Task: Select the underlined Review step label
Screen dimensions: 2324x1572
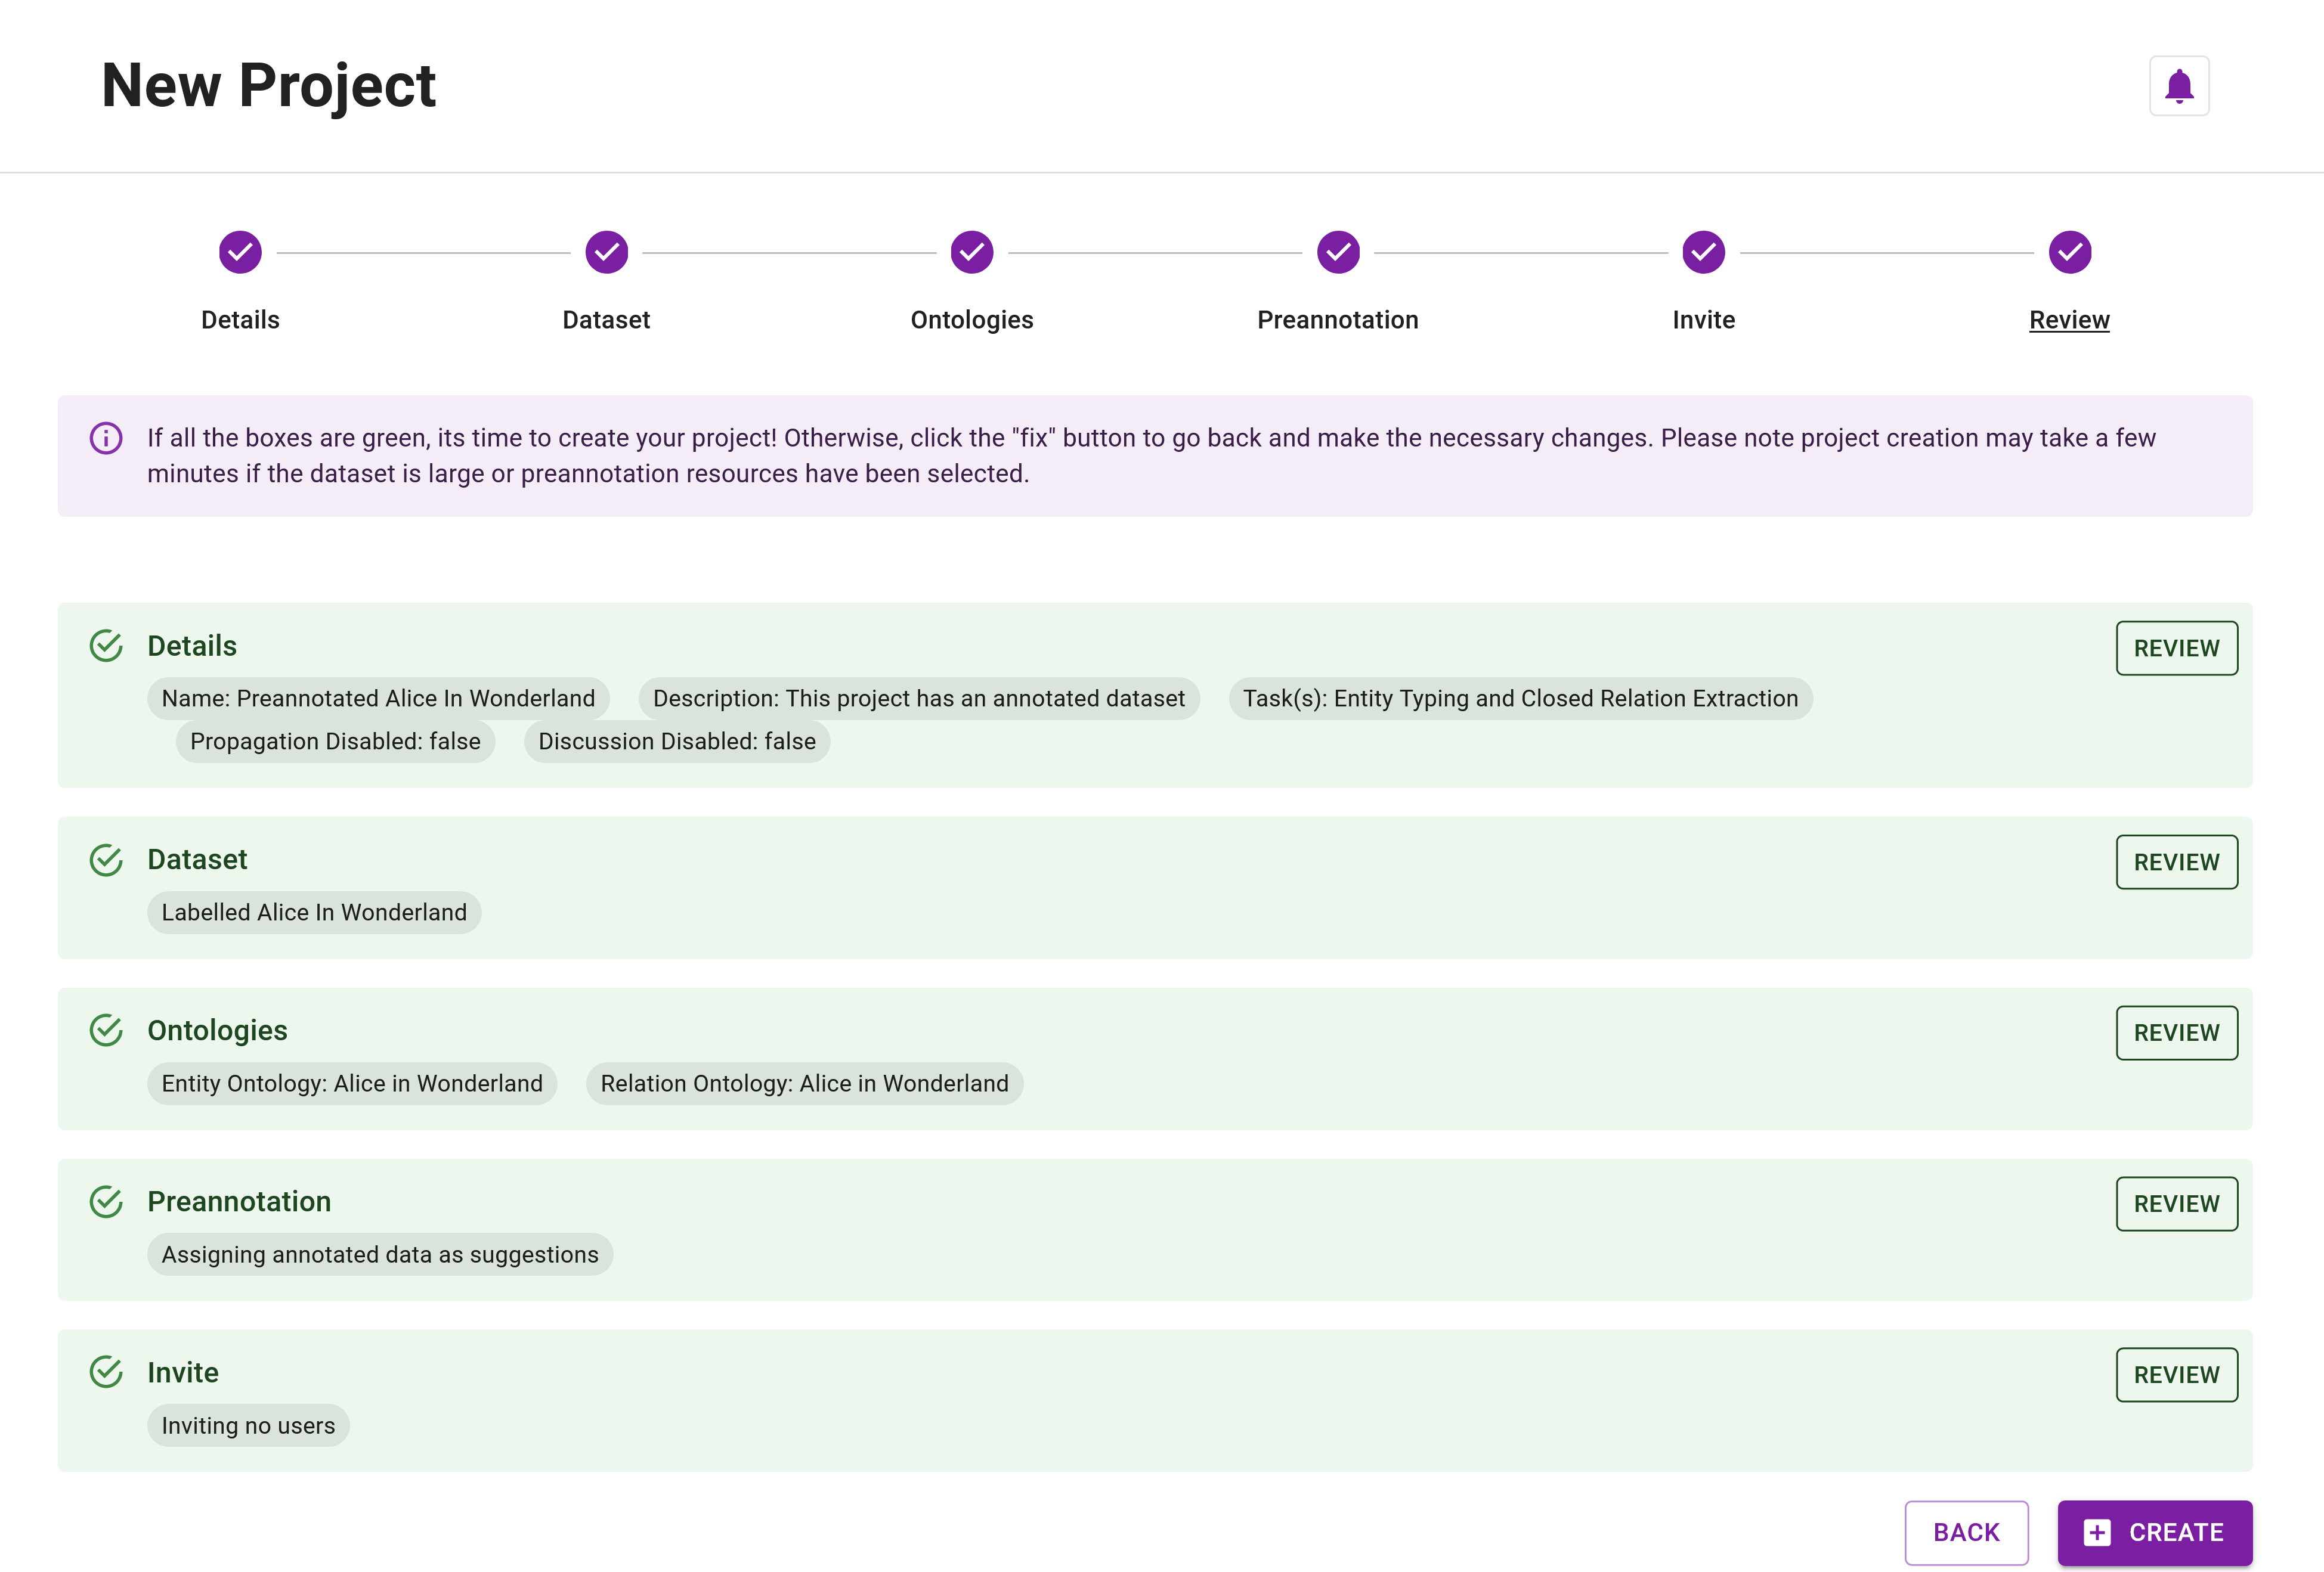Action: pos(2069,320)
